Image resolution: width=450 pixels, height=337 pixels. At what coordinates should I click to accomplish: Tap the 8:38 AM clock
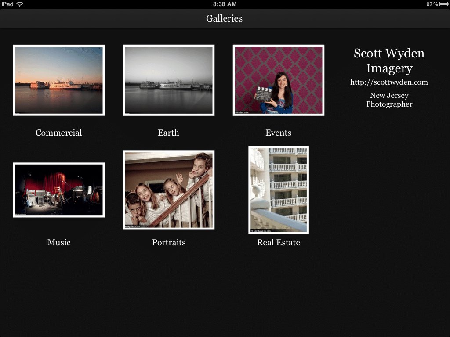click(x=225, y=4)
